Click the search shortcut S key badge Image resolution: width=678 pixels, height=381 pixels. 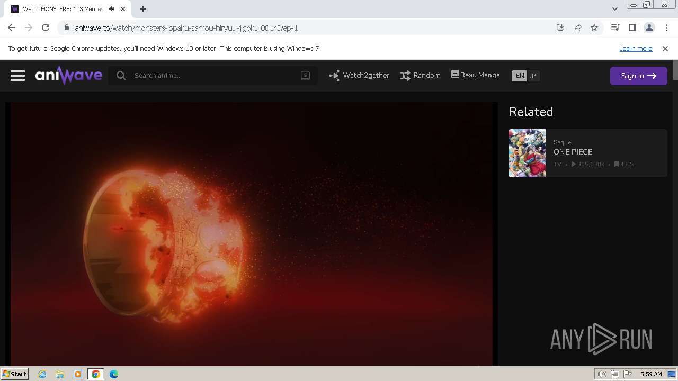tap(305, 76)
